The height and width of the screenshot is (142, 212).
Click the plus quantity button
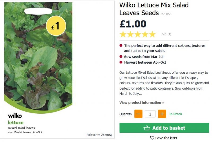point(162,114)
